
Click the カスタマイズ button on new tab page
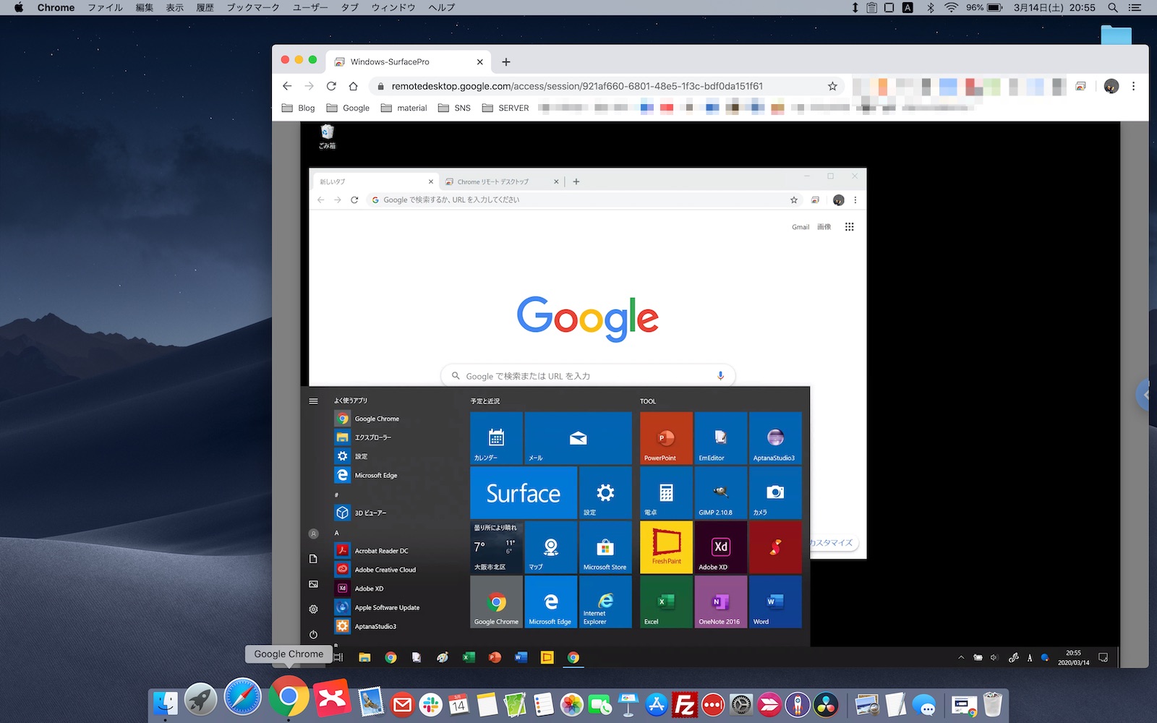click(x=832, y=543)
